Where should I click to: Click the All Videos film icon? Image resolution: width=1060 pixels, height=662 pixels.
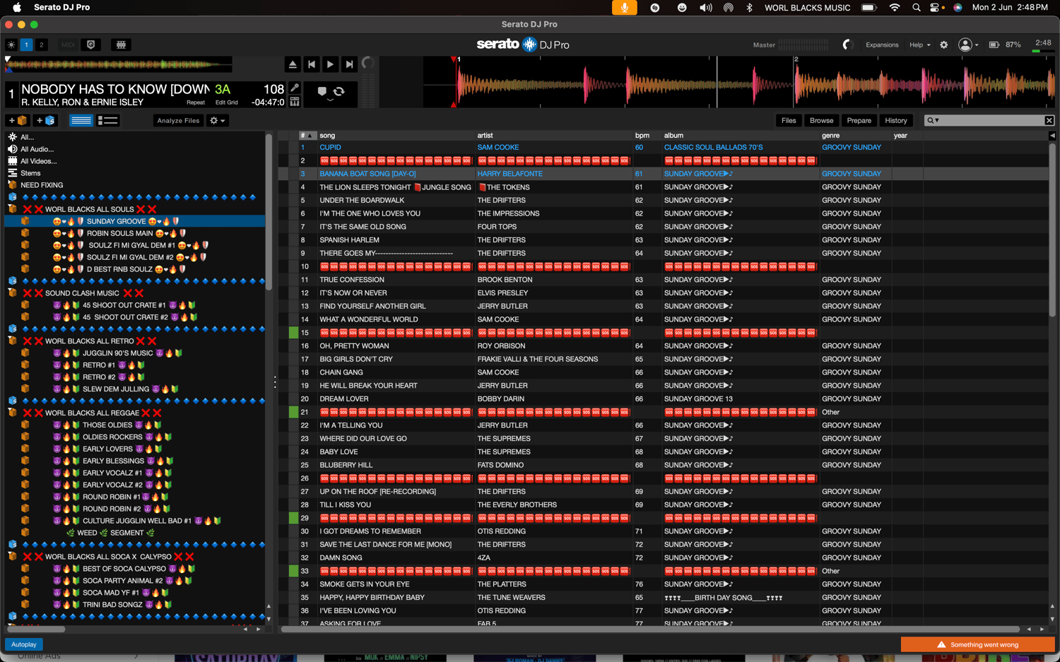pos(12,161)
